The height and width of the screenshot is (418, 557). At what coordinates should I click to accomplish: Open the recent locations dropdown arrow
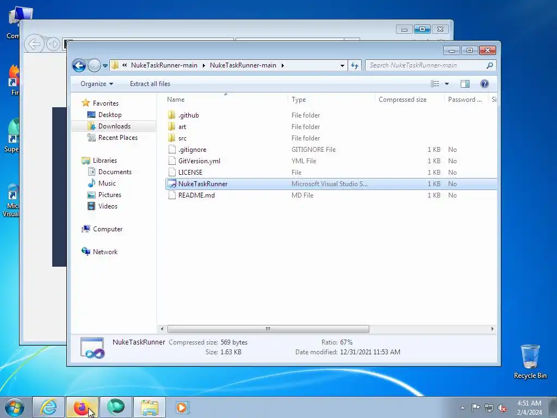coord(105,66)
